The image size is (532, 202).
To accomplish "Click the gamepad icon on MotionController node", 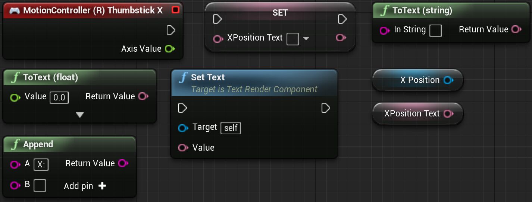I will click(x=14, y=10).
